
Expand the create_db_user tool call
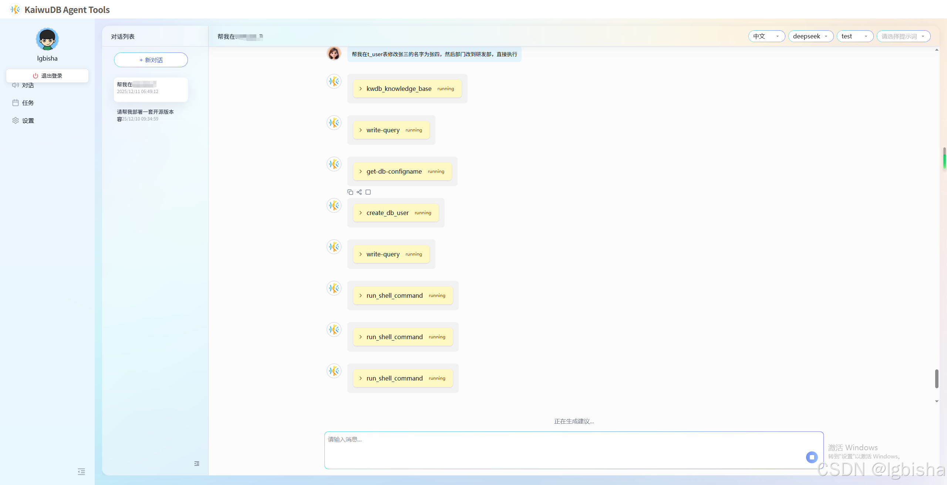[387, 213]
